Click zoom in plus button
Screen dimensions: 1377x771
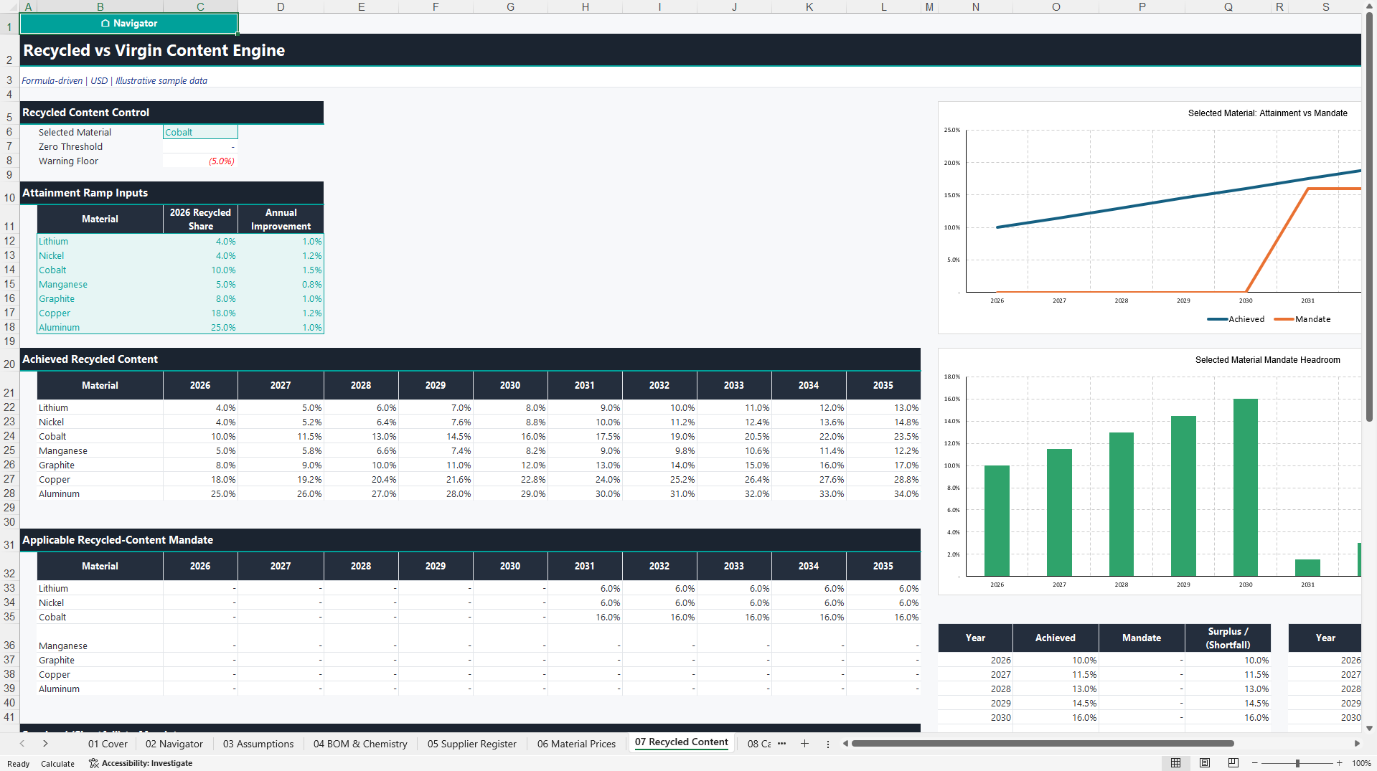coord(1340,763)
